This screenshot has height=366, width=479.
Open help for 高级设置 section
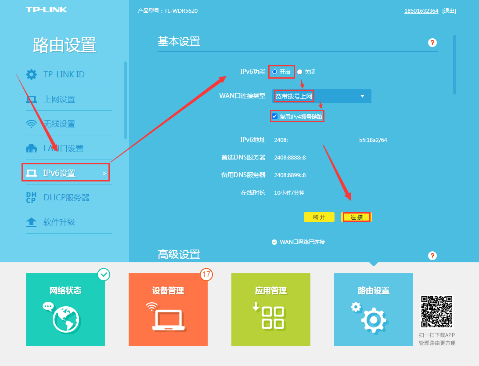coord(432,256)
